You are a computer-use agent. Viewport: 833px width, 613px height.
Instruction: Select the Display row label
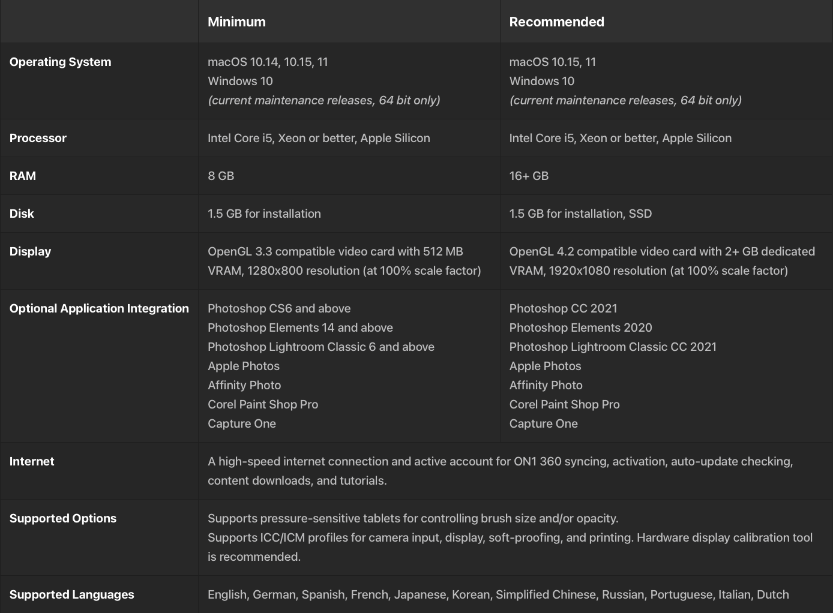[30, 251]
